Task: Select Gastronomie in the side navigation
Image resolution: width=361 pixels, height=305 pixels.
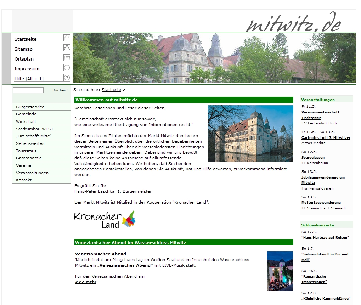Action: [x=42, y=158]
